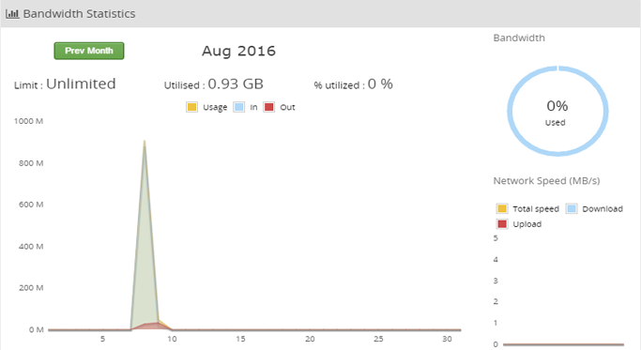Screen dimensions: 641x350
Task: Select the Aug 2016 month heading
Action: (238, 51)
